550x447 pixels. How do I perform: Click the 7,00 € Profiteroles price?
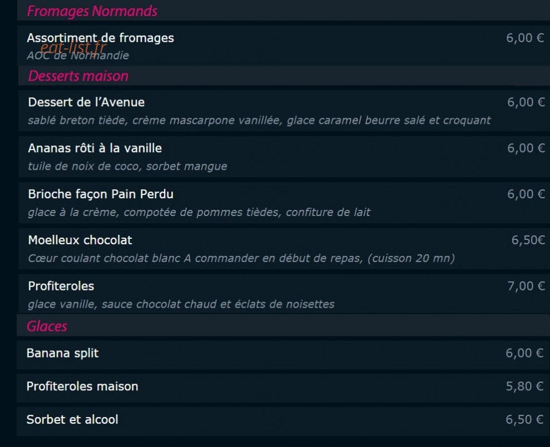[526, 286]
